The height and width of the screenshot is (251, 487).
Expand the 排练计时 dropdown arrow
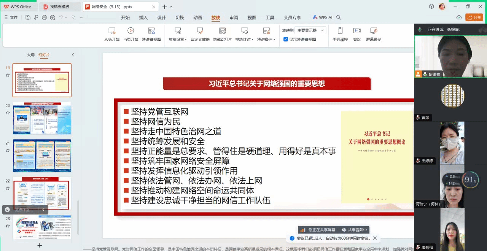click(252, 40)
